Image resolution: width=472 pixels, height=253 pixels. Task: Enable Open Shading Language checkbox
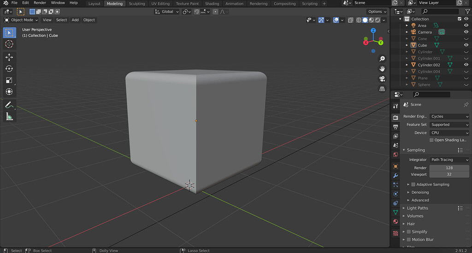pos(431,140)
